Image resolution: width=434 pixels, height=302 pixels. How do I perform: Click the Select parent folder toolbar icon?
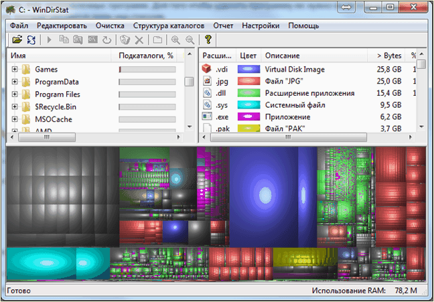(x=157, y=40)
